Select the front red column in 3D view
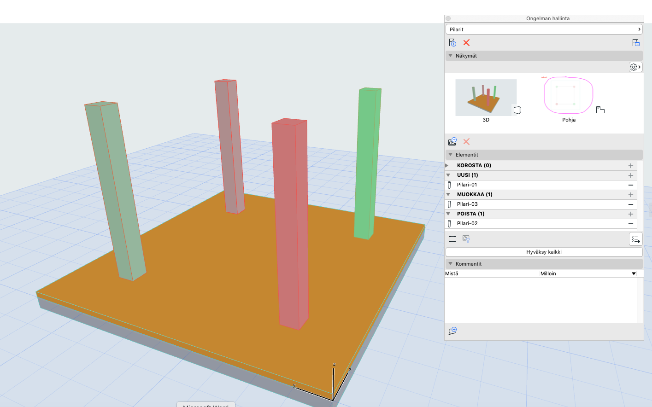 coord(290,223)
